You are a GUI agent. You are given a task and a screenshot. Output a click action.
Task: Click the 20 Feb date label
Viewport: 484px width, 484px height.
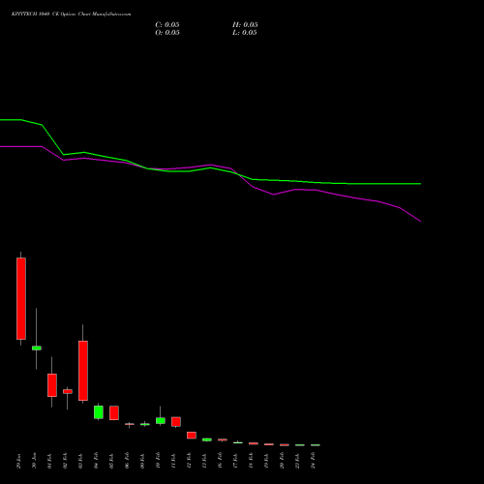[x=283, y=461]
